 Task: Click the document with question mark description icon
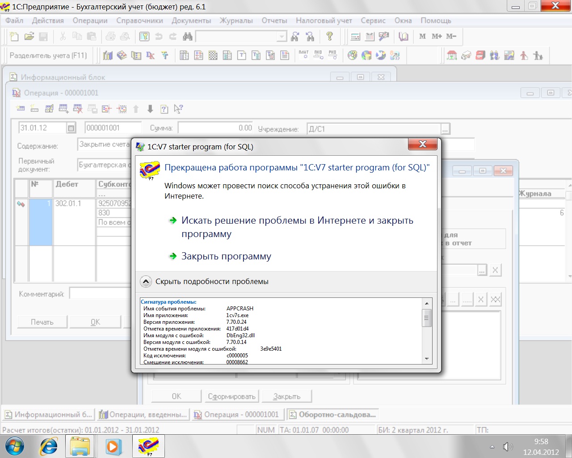click(x=164, y=109)
